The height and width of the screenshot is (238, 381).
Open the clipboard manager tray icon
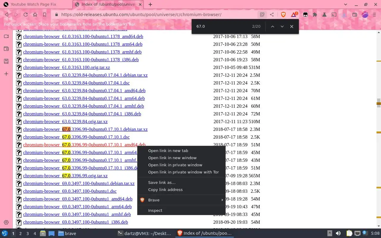tap(349, 234)
